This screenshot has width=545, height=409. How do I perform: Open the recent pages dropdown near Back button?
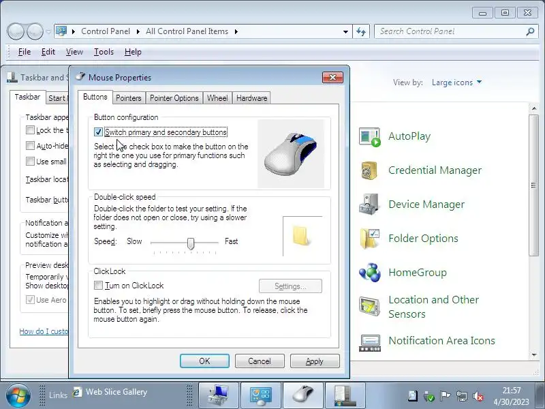click(x=48, y=32)
